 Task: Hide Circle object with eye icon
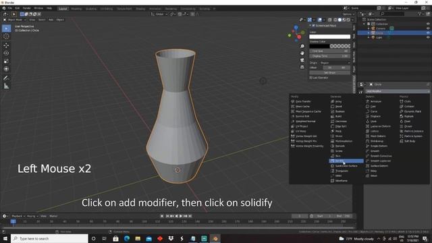pos(428,33)
